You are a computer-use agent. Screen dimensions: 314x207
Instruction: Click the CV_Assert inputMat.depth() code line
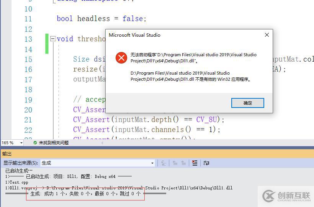click(149, 120)
